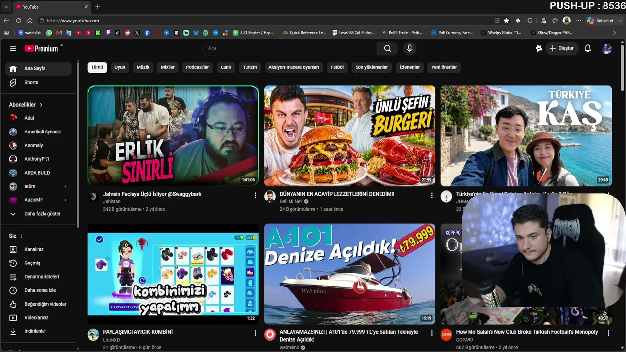Open options menu for PAYLAŞIMCI AYICIK KOMBİNİ video

click(255, 333)
